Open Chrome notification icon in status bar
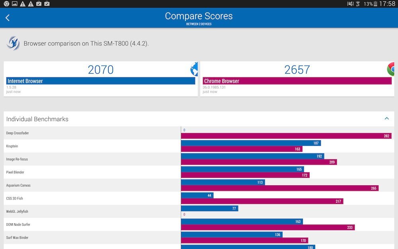 tap(6, 4)
